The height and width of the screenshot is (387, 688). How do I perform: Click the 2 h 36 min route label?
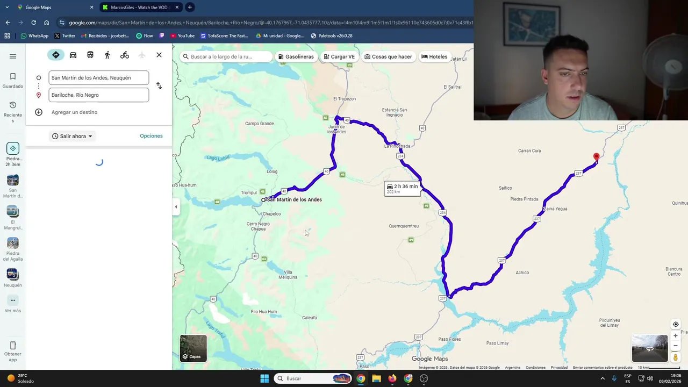click(x=402, y=188)
